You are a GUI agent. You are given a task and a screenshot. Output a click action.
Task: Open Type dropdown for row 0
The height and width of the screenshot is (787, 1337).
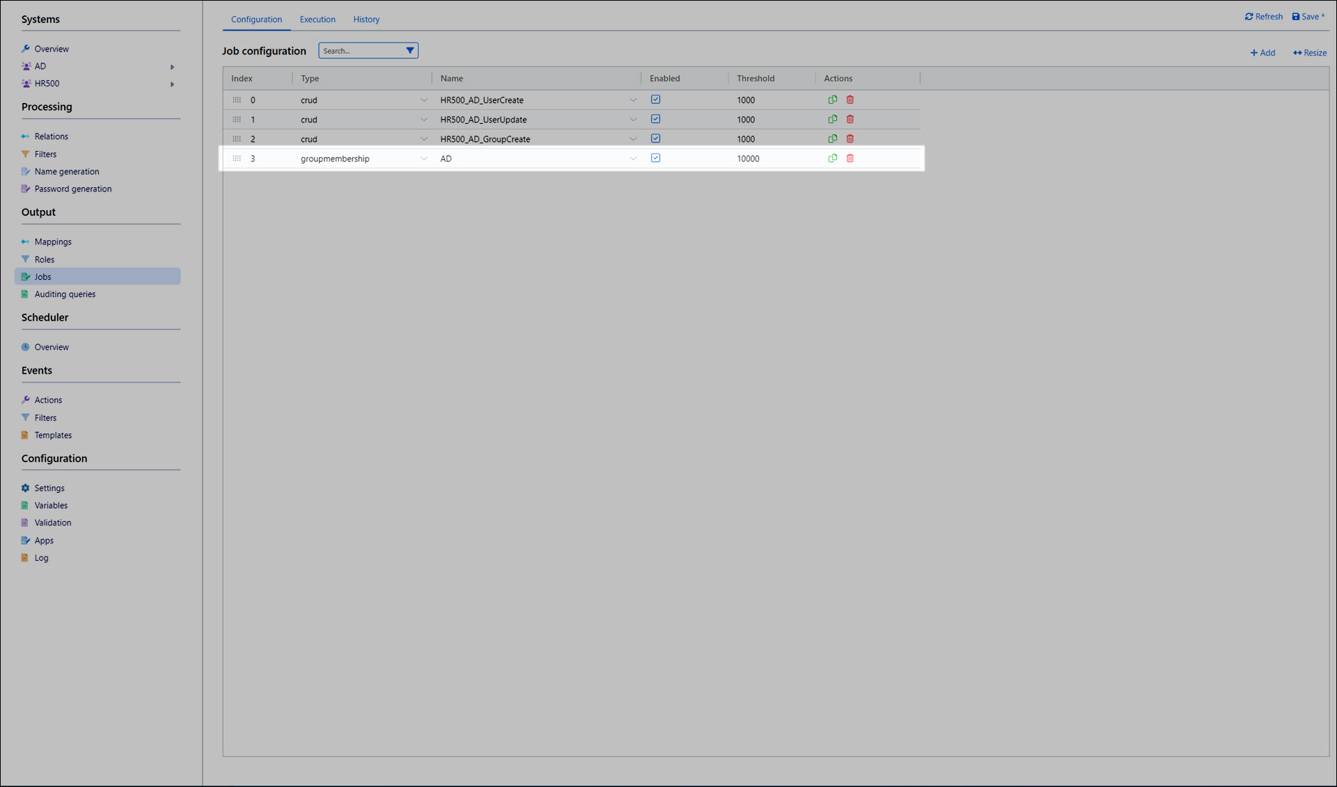pos(423,100)
